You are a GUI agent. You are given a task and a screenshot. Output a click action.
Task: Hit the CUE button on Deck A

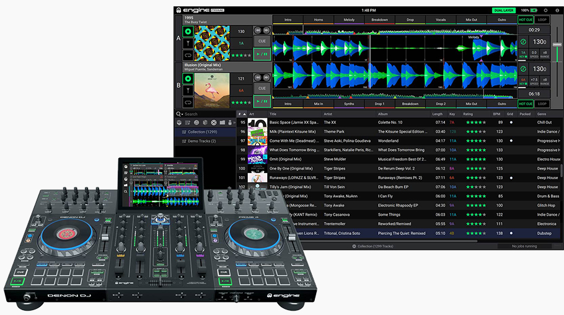tap(262, 42)
